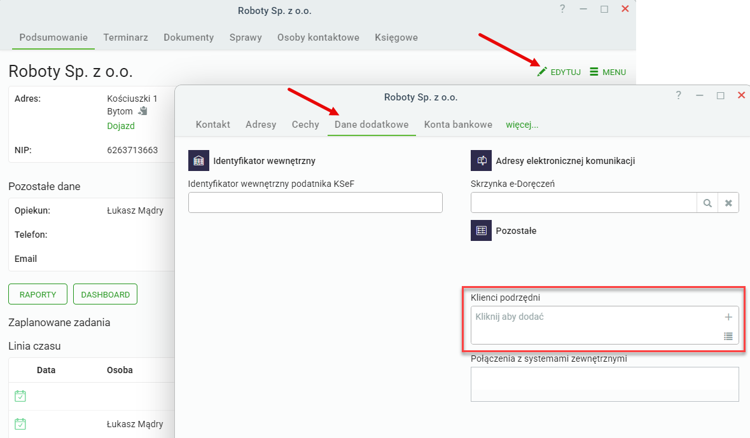Click the Dojazd directions link
Screen dimensions: 750x438
tap(120, 126)
